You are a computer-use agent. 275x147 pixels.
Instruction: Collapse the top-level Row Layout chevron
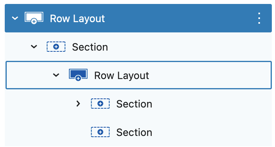pyautogui.click(x=15, y=18)
